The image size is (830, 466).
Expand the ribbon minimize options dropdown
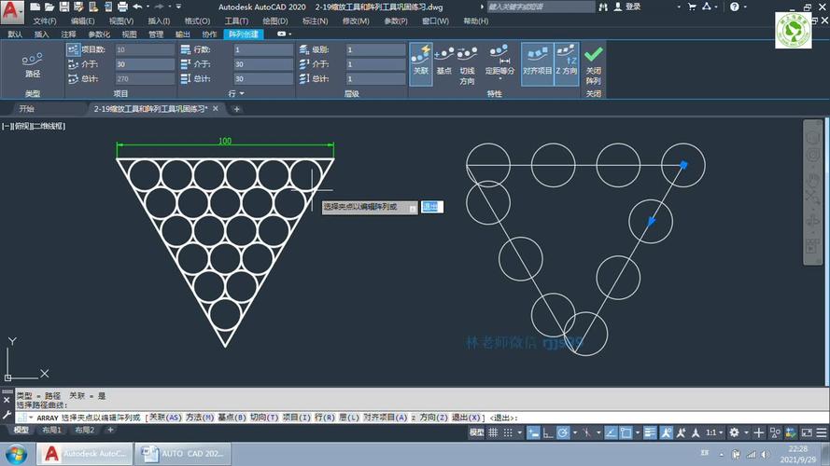point(290,34)
